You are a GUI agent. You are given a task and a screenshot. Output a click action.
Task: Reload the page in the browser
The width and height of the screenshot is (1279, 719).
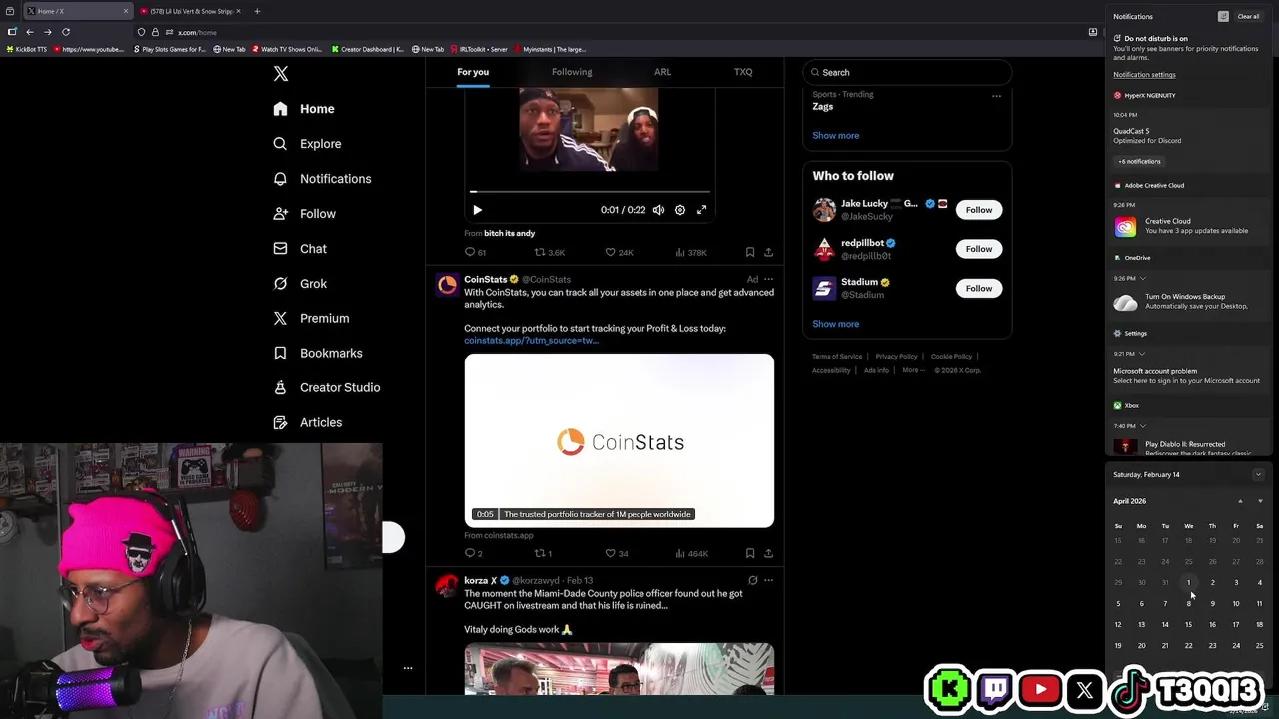coord(66,32)
